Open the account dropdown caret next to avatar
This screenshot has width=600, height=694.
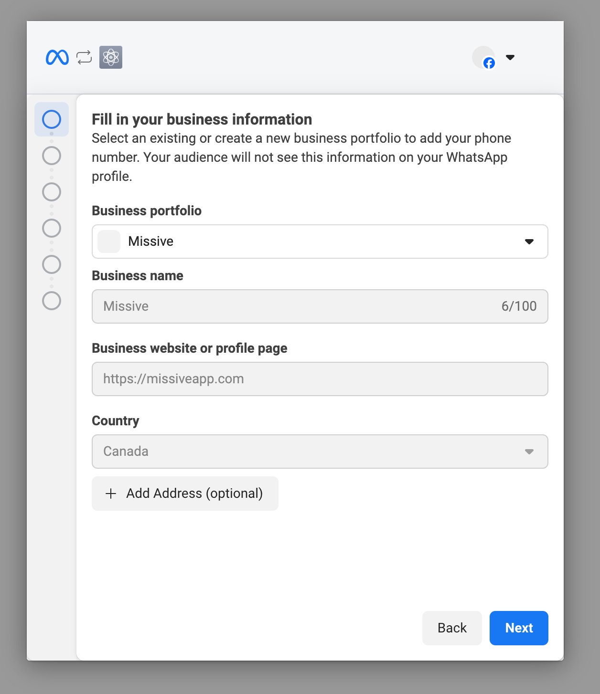510,57
